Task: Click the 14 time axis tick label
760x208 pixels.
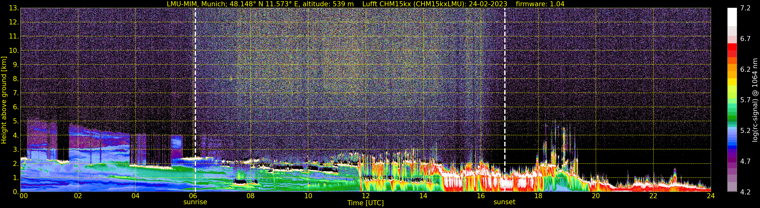Action: pyautogui.click(x=423, y=196)
